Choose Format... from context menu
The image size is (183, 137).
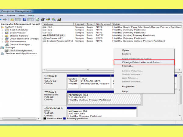tap(127, 66)
